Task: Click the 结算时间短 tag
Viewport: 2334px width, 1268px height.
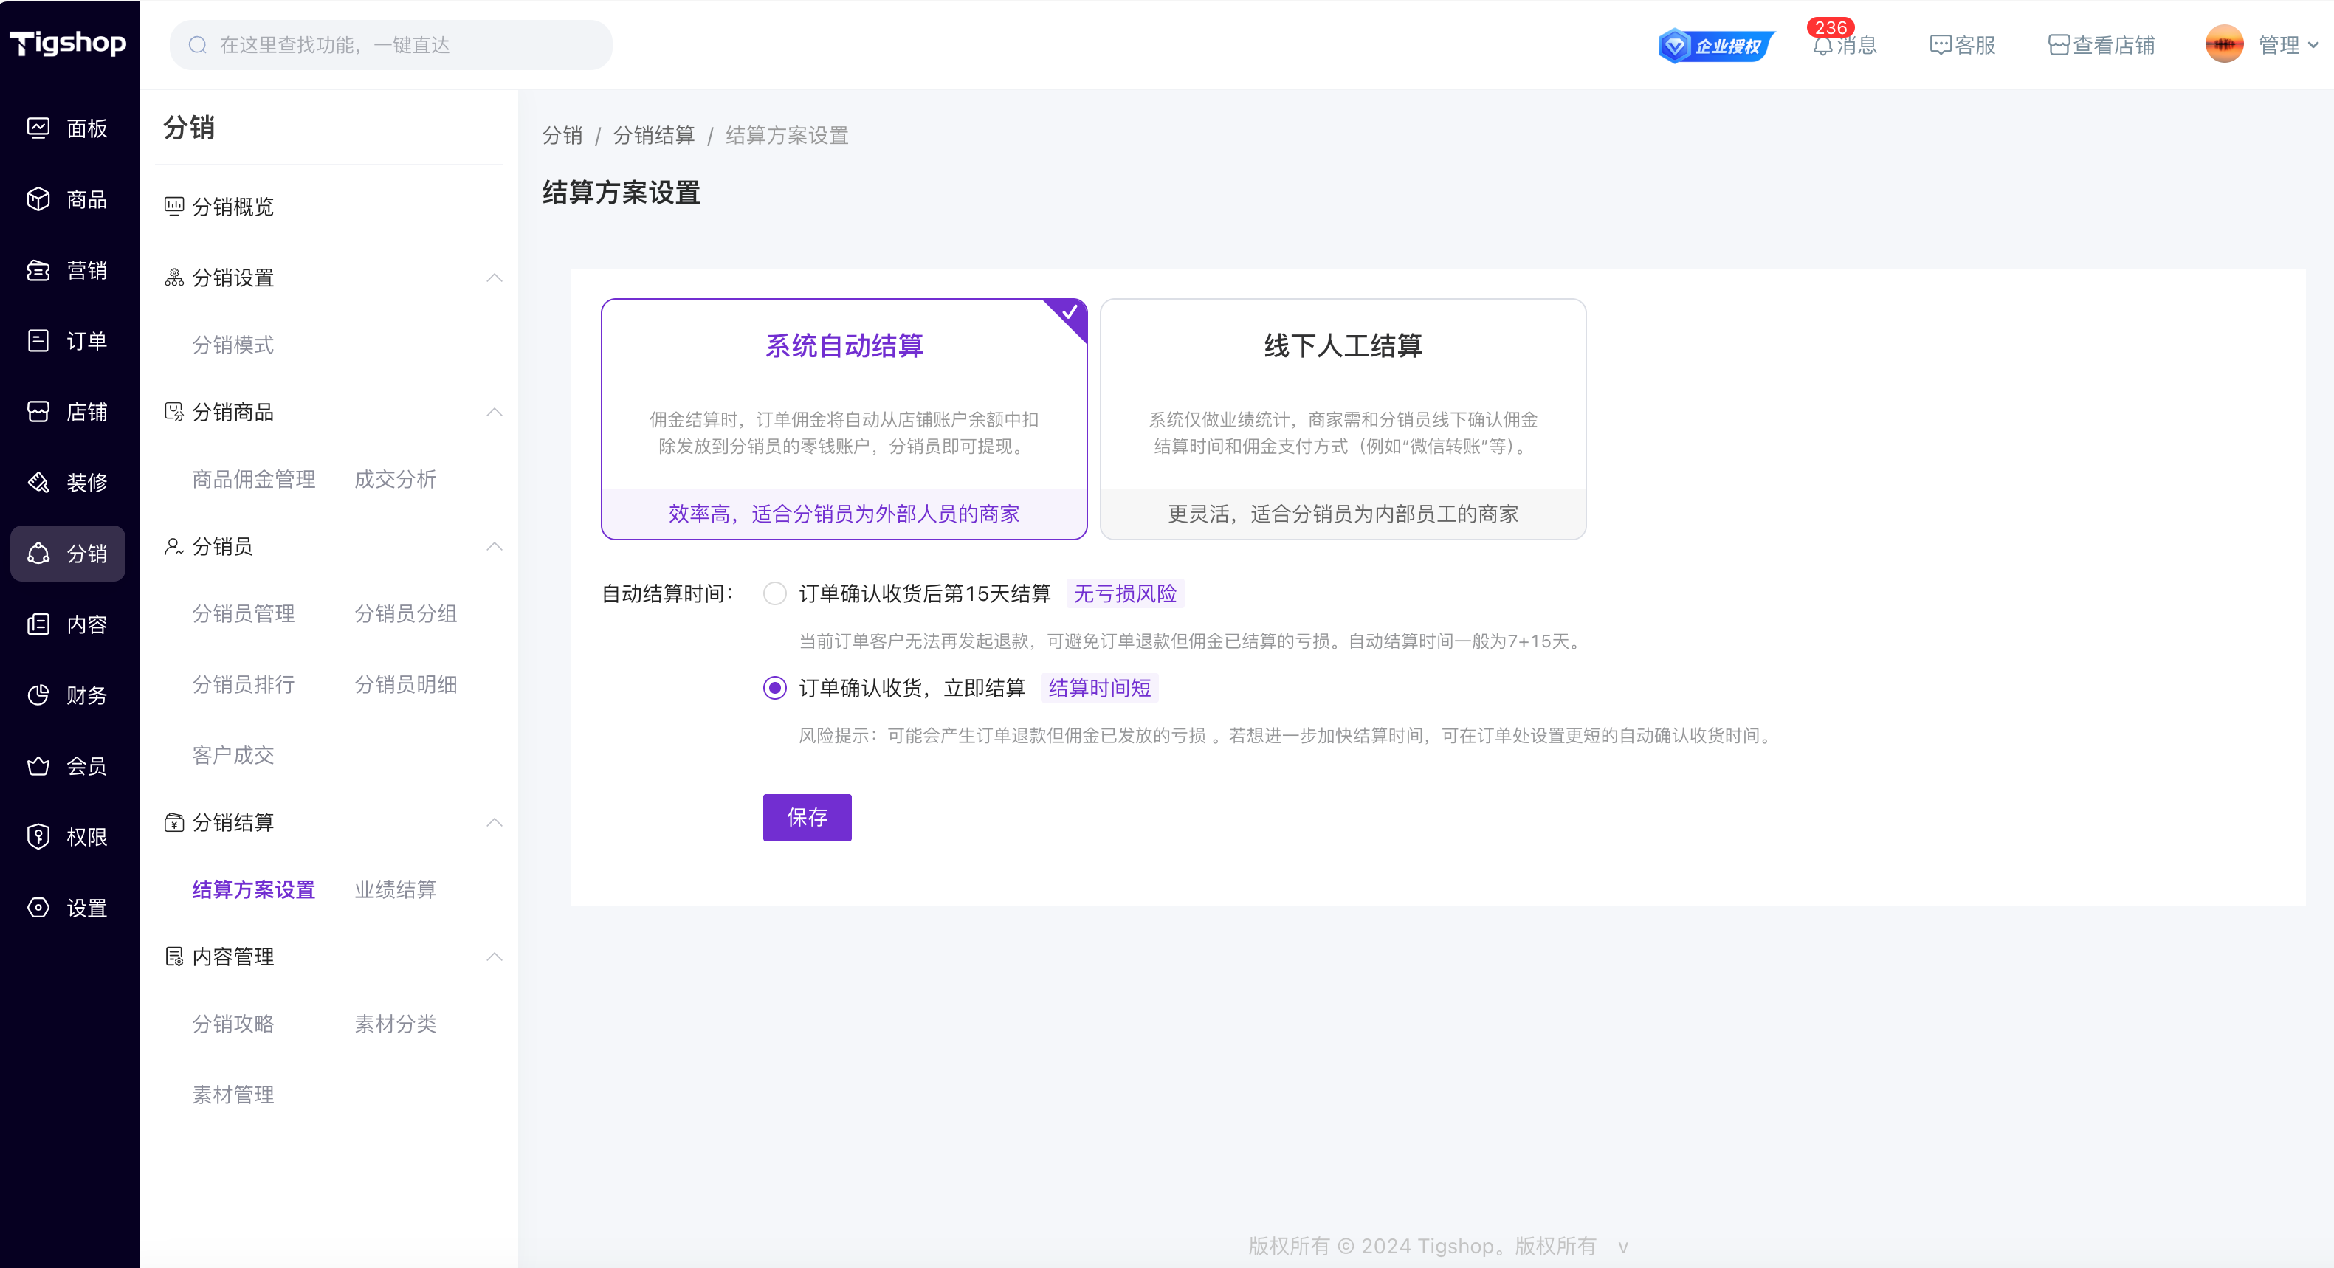Action: [x=1100, y=689]
